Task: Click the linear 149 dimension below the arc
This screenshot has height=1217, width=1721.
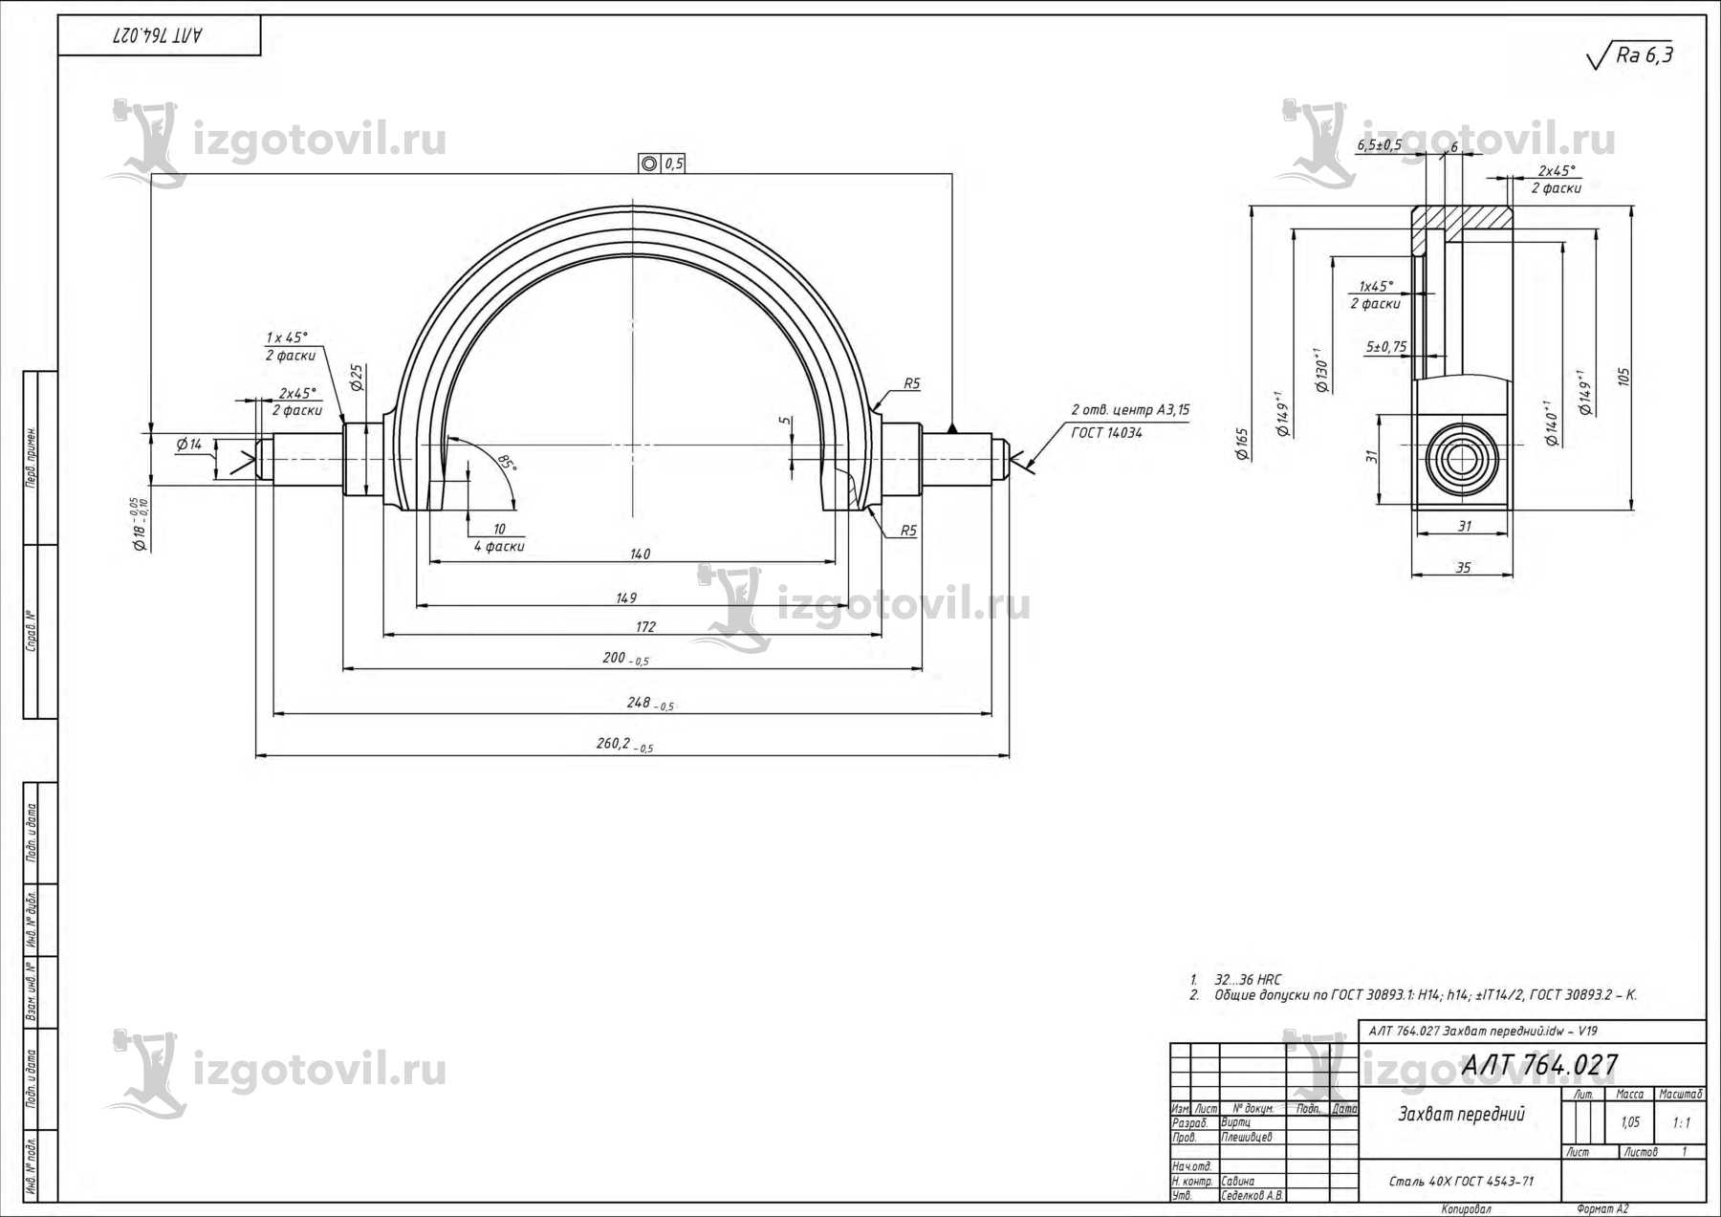Action: coord(625,598)
